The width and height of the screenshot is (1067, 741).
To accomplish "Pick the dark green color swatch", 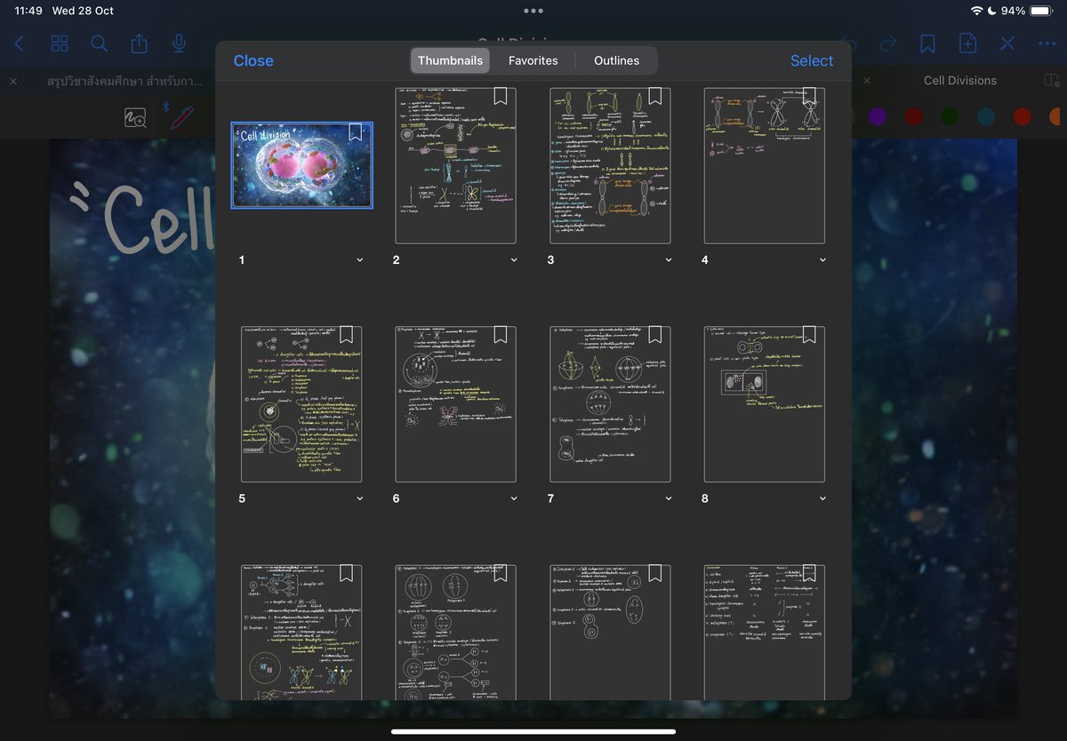I will tap(950, 116).
